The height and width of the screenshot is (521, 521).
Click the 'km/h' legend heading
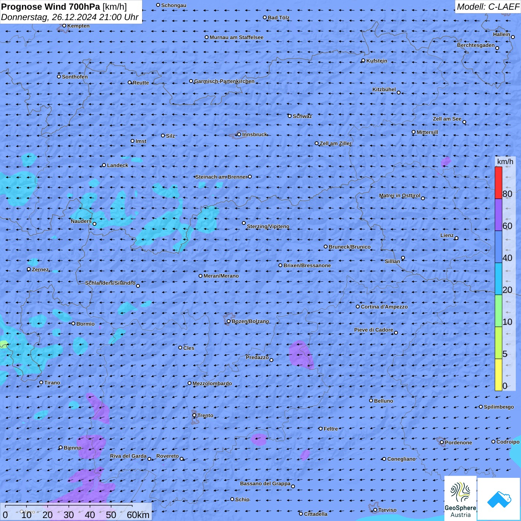click(x=505, y=162)
